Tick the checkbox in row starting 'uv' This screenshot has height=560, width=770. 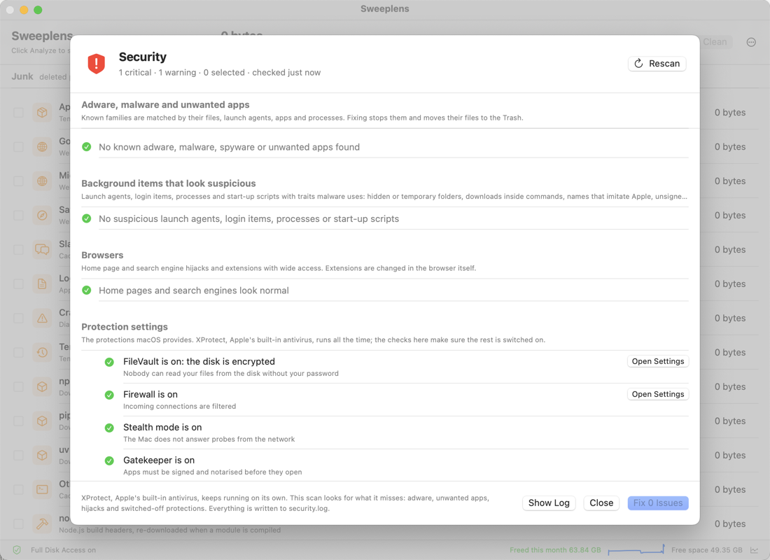coord(19,456)
